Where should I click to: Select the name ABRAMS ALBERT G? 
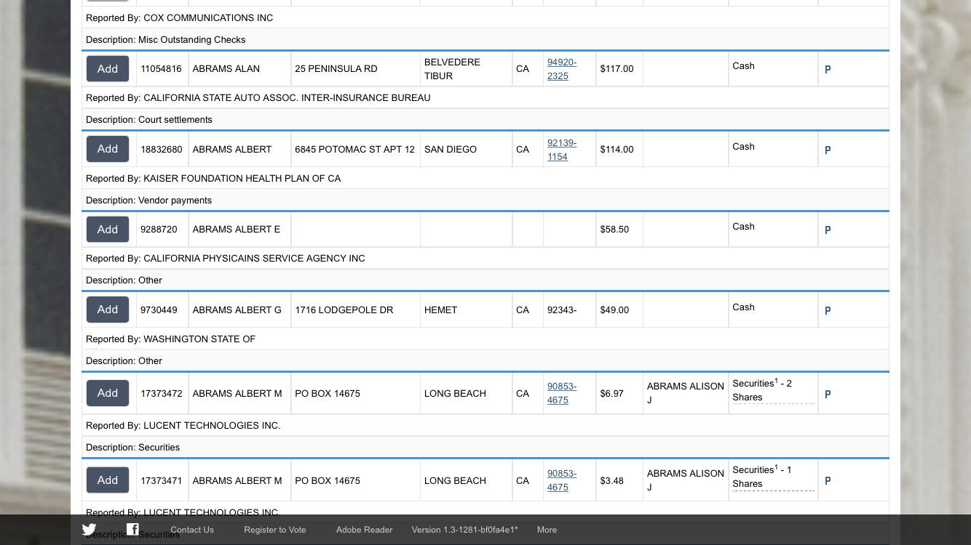pyautogui.click(x=237, y=310)
